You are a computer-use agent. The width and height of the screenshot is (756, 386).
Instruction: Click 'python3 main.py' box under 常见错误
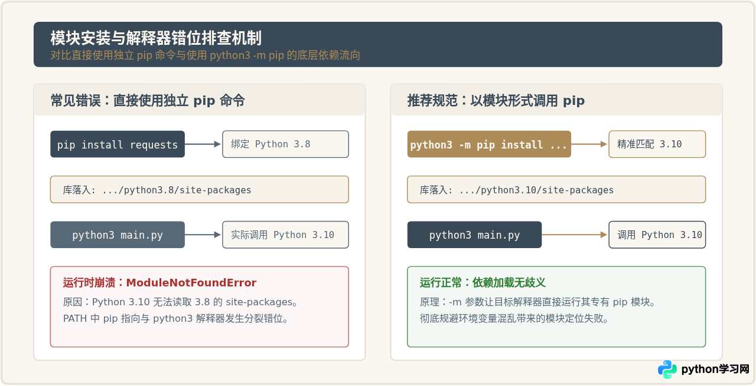click(x=118, y=235)
